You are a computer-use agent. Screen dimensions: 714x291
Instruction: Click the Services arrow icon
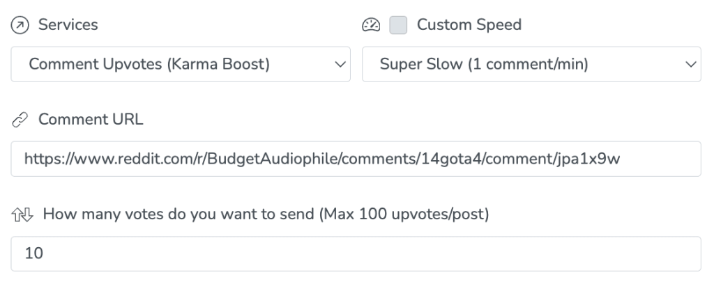(19, 25)
